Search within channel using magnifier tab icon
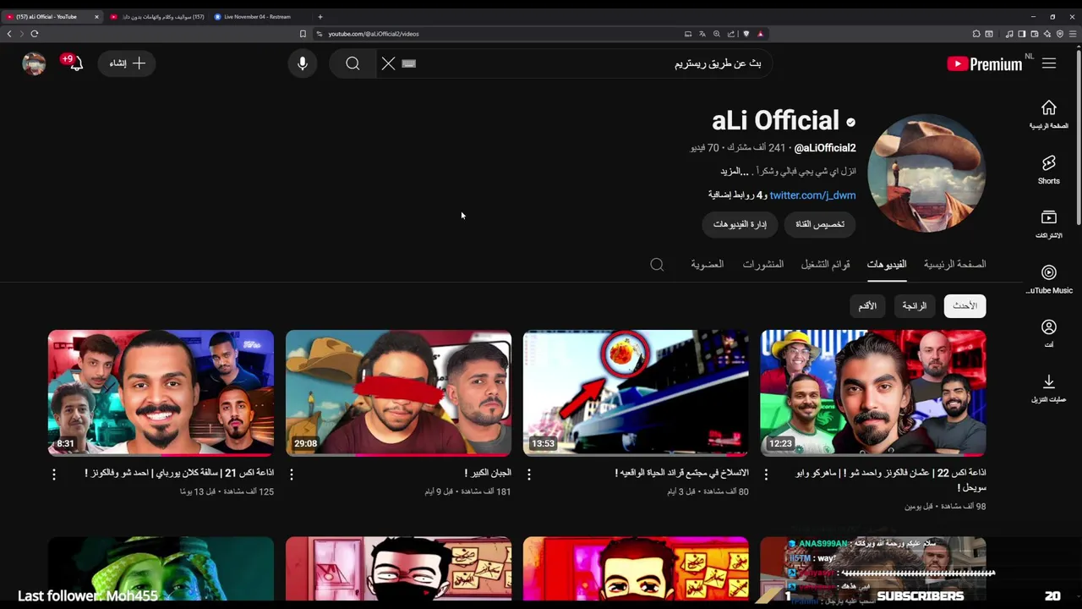 click(x=657, y=265)
